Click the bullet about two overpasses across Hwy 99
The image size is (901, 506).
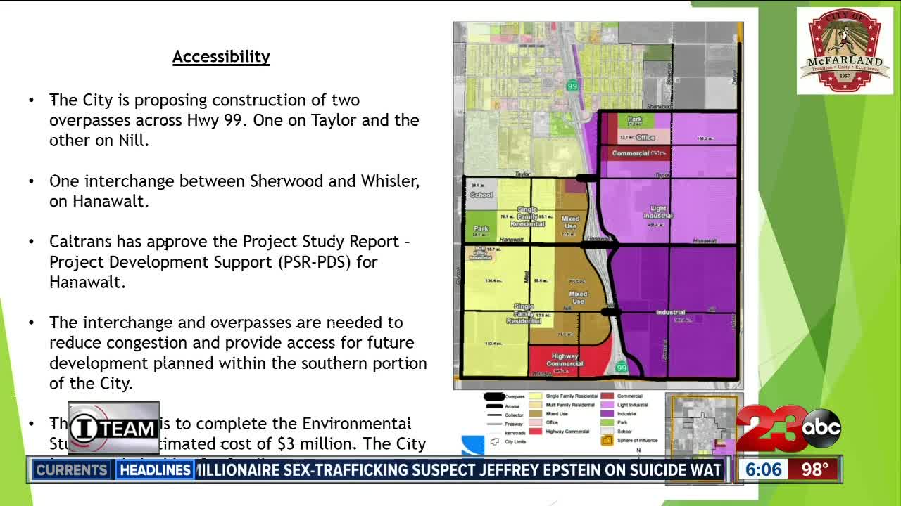pyautogui.click(x=234, y=120)
